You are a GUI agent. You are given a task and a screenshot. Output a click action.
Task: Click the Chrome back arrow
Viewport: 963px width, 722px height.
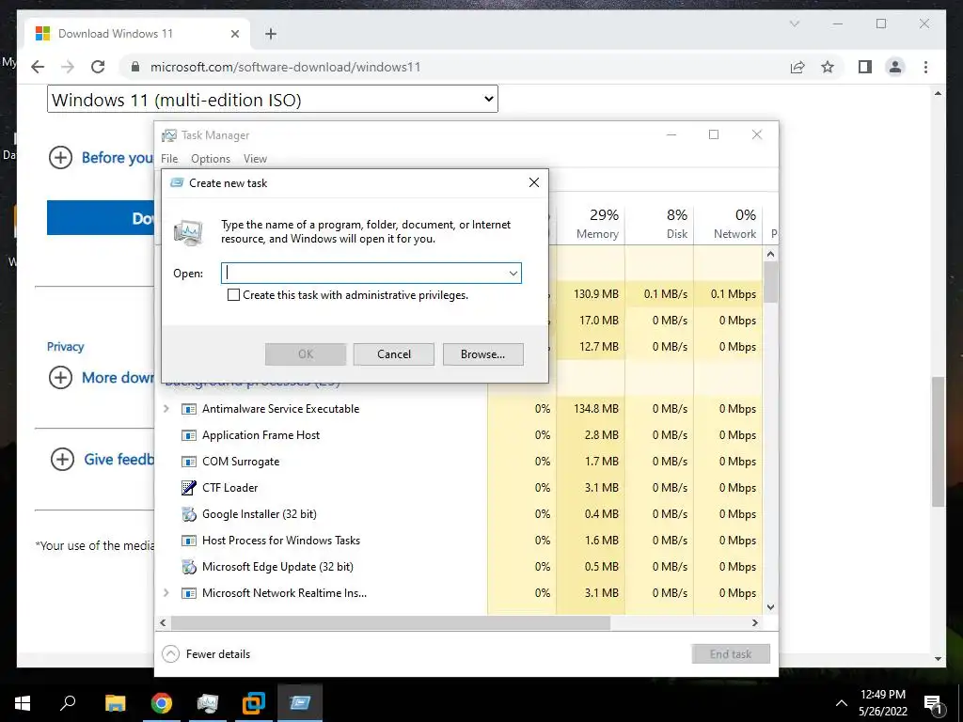pyautogui.click(x=38, y=67)
